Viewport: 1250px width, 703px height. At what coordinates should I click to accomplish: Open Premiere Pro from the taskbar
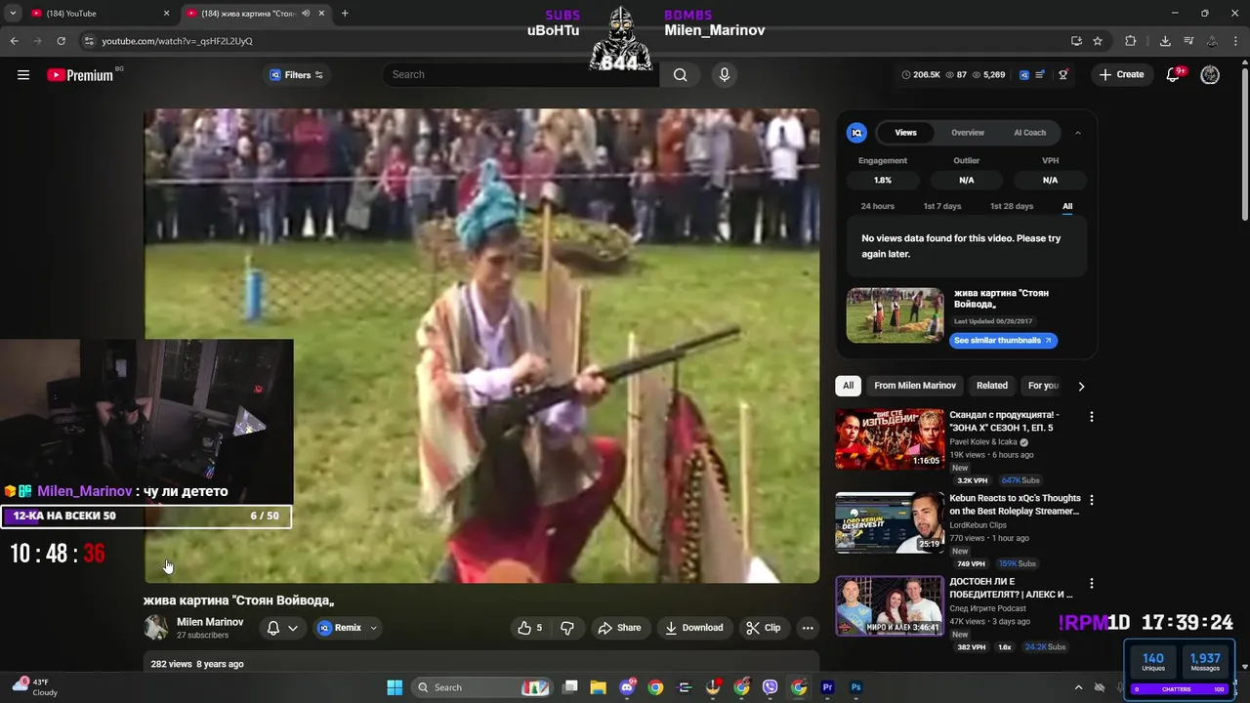coord(827,687)
